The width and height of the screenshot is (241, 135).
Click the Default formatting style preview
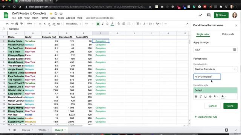[215, 90]
